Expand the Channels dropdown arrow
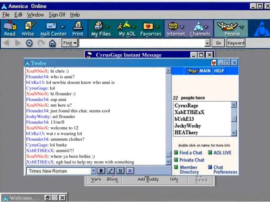Image resolution: width=270 pixels, height=202 pixels. click(x=206, y=27)
